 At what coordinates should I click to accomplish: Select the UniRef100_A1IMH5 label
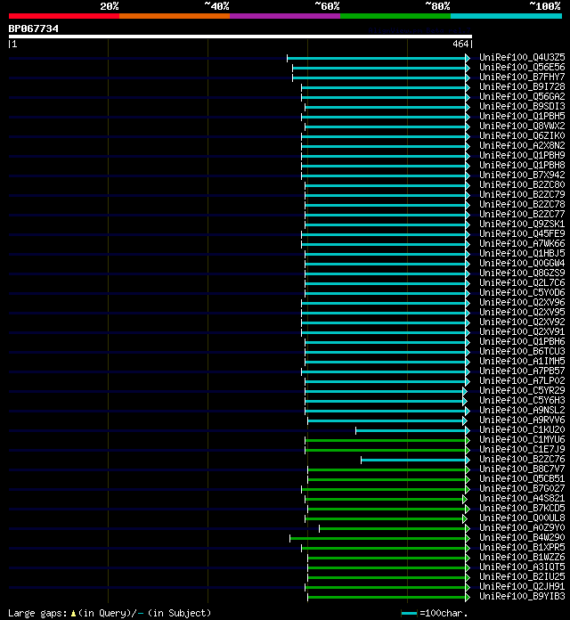coord(522,361)
